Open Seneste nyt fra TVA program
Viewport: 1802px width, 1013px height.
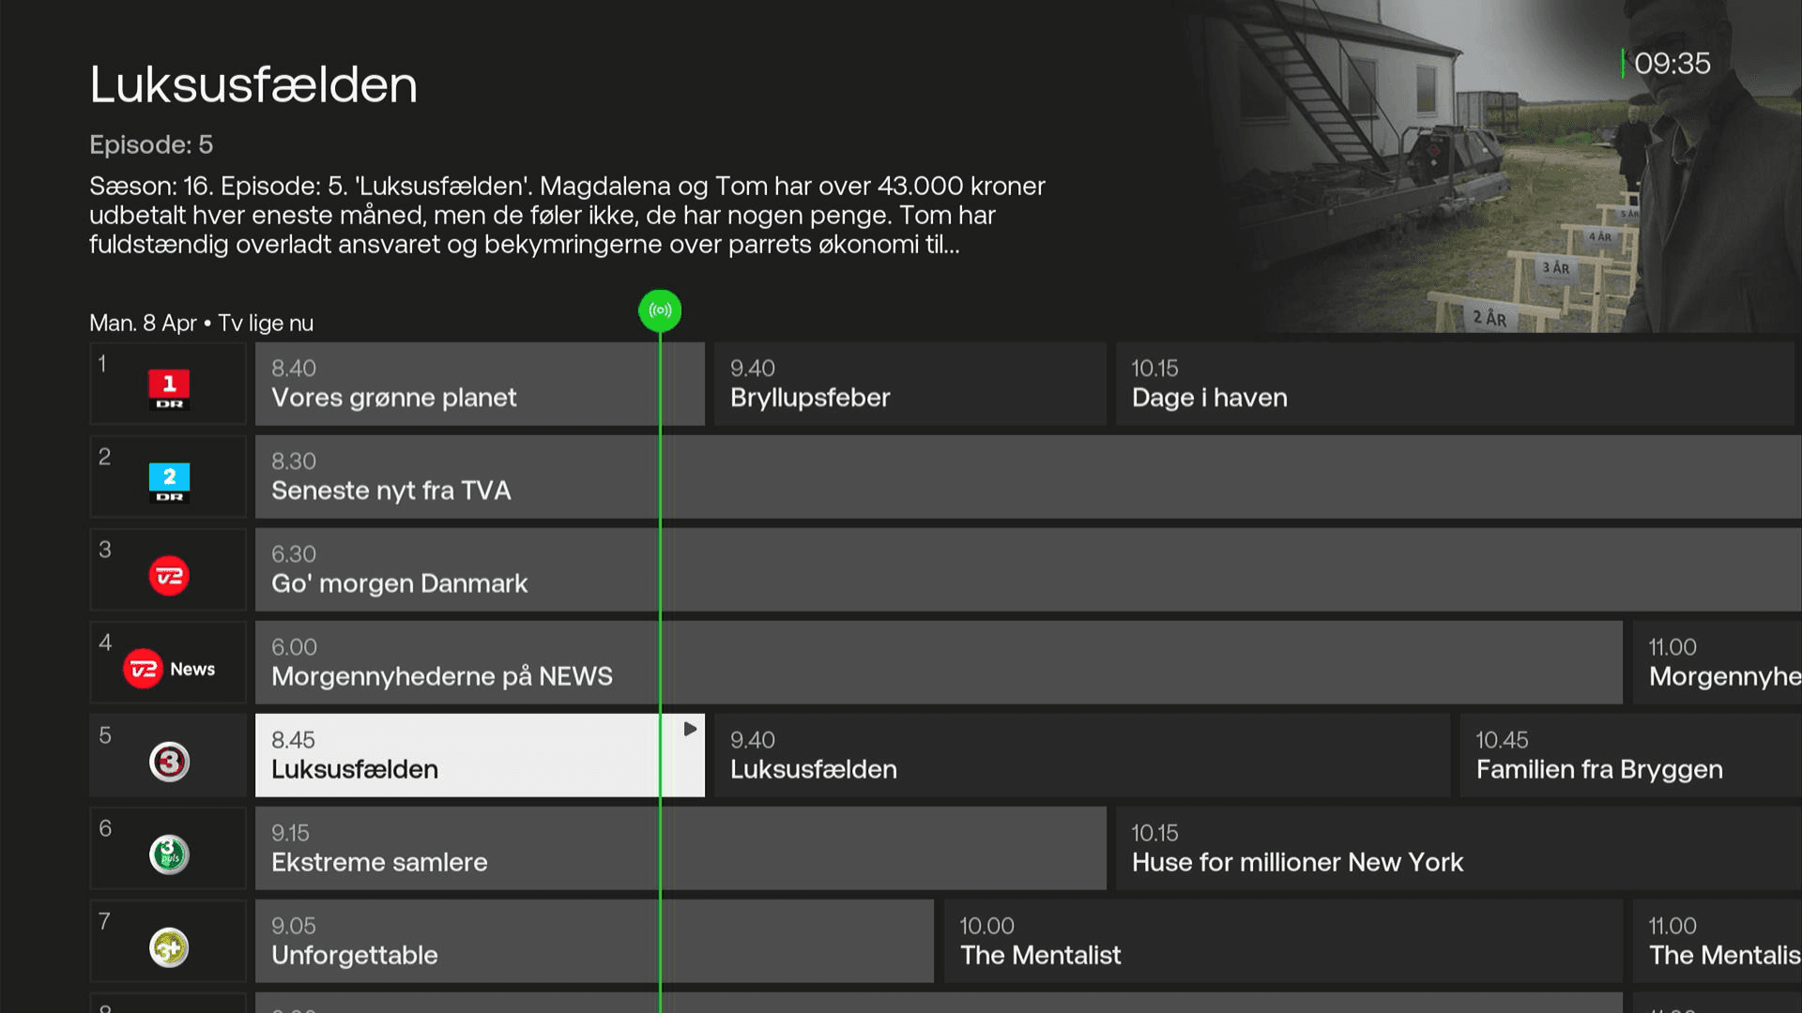pos(1029,476)
